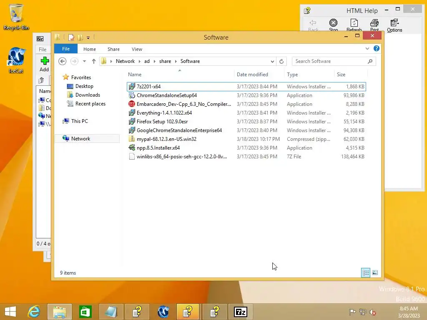Open the recent locations dropdown arrow

[84, 61]
